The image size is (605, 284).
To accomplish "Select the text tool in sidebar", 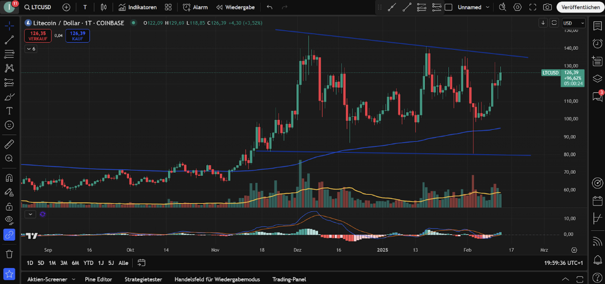I will 9,111.
